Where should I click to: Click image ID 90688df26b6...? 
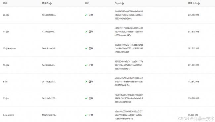(x=49, y=15)
